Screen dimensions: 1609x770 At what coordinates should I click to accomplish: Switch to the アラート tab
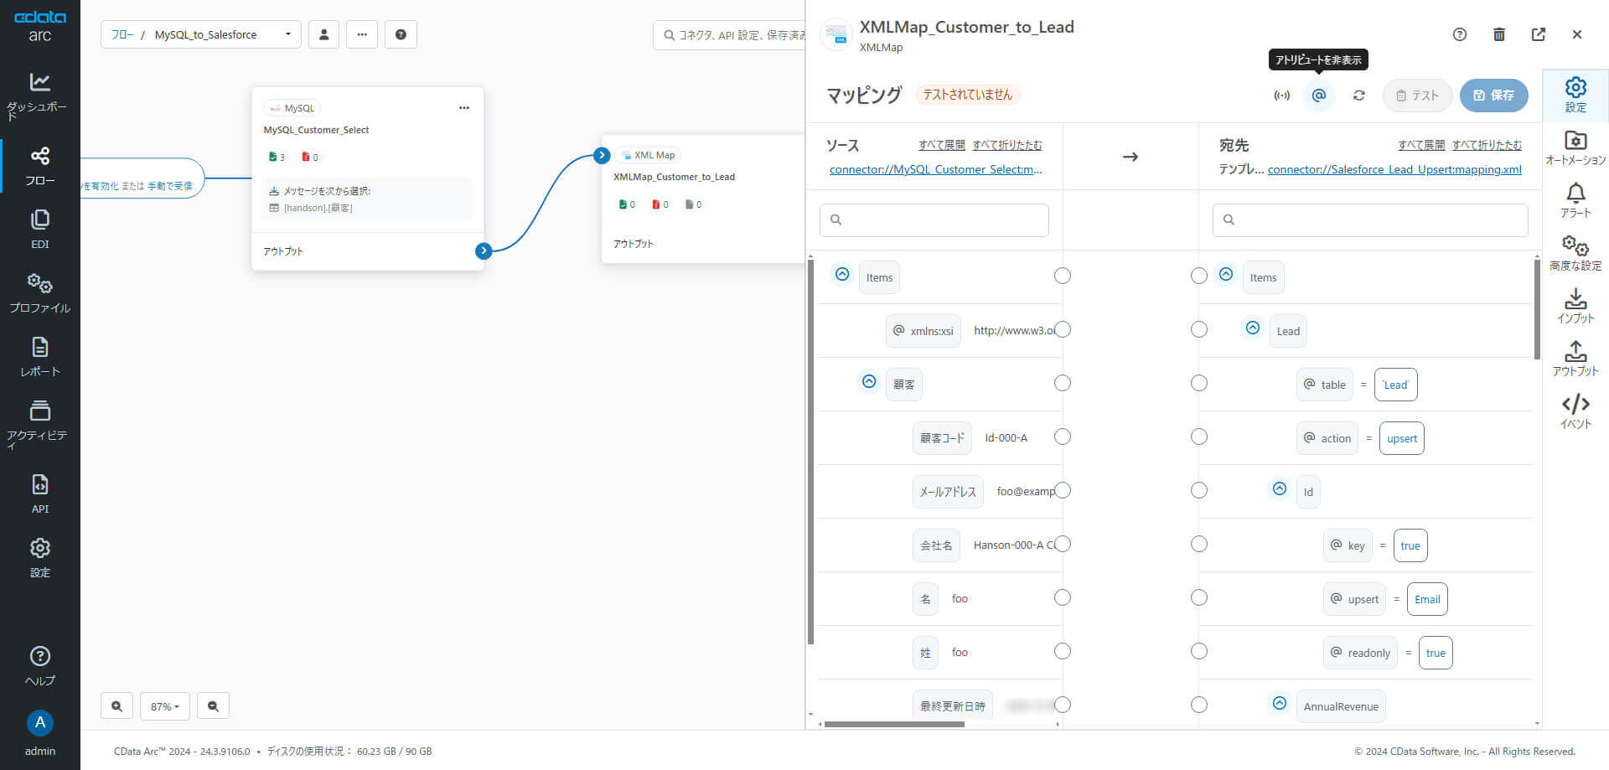1575,201
